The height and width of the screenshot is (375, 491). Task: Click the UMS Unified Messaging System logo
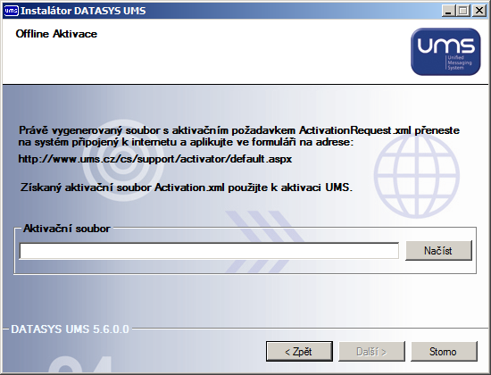(x=445, y=52)
